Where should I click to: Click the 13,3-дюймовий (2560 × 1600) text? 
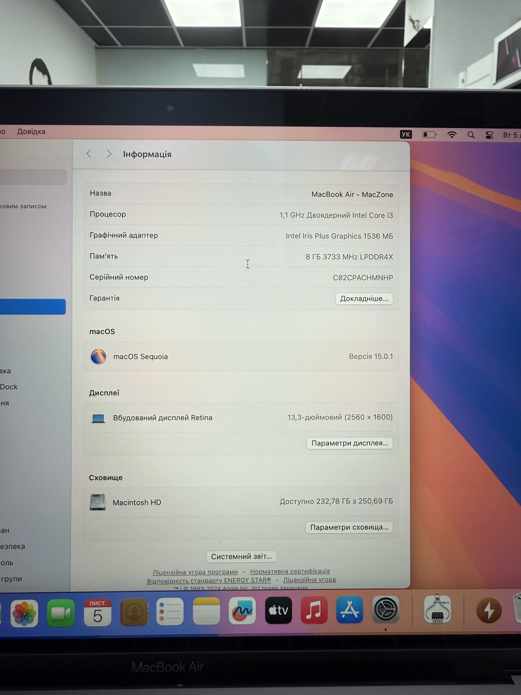coord(340,417)
